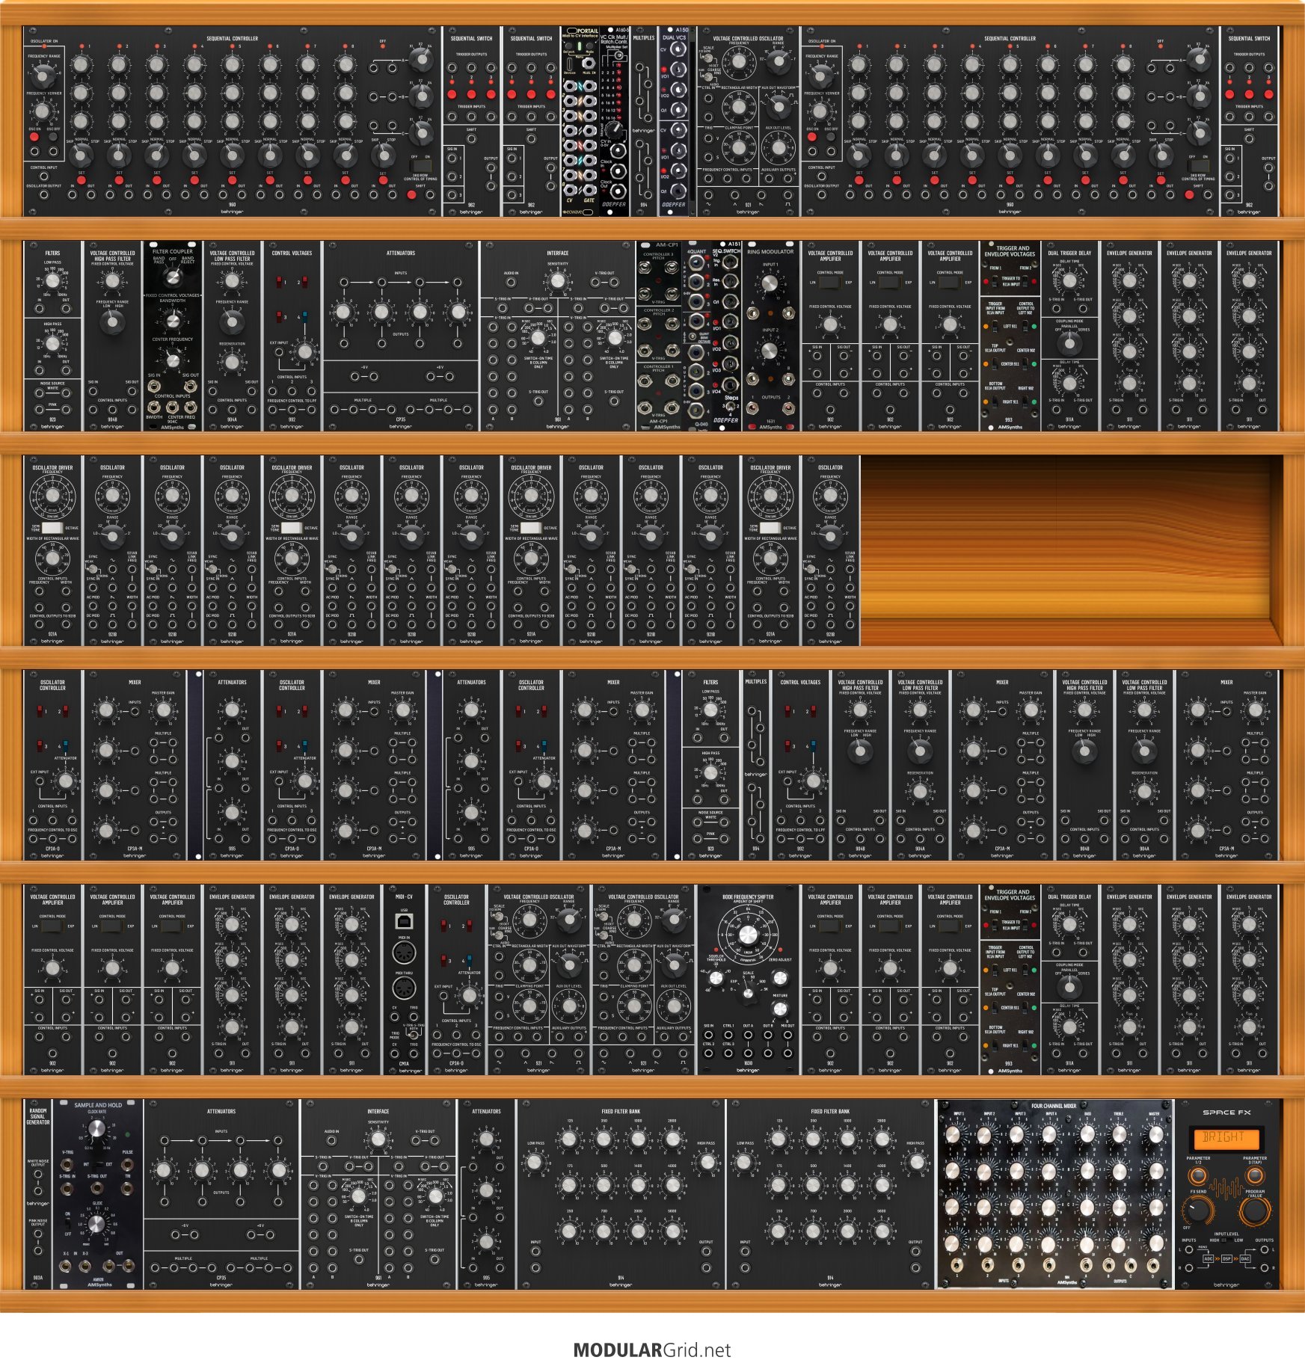Click the Program/Value knob on Space FX
Image resolution: width=1305 pixels, height=1366 pixels.
point(1254,1211)
